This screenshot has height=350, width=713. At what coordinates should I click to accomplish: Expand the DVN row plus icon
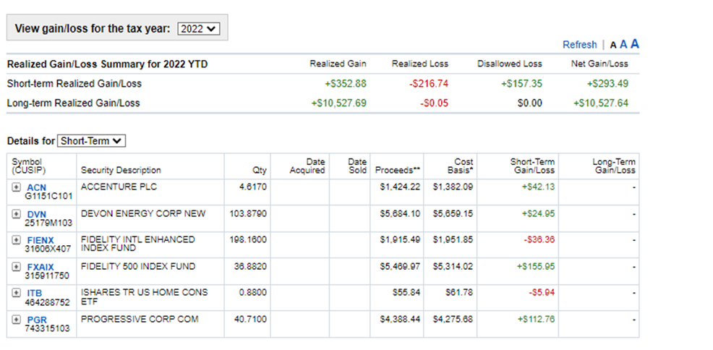tap(16, 214)
